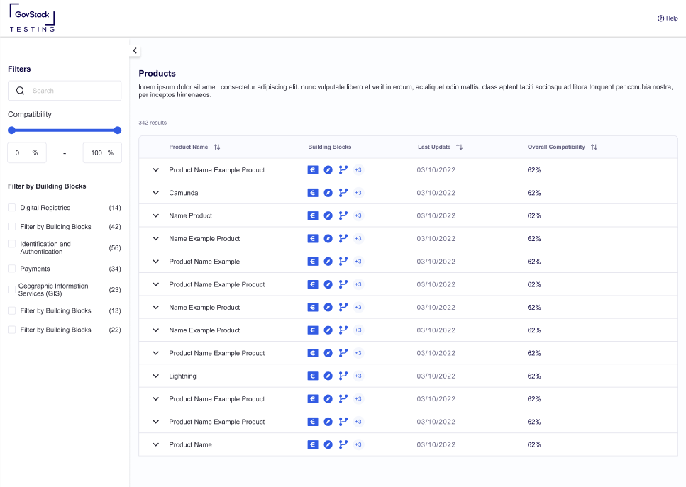Check the Digital Registries filter
The width and height of the screenshot is (686, 487).
(x=12, y=208)
